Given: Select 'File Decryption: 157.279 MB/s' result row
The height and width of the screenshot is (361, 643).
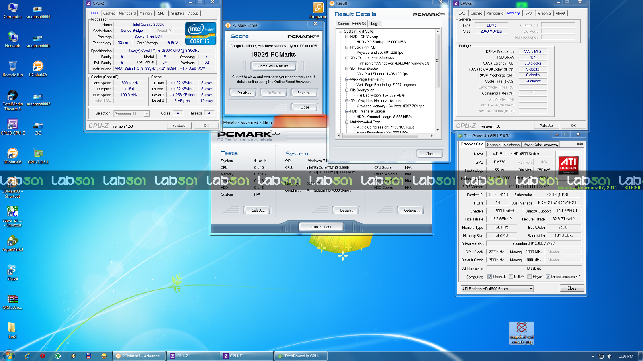Looking at the screenshot, I should click(381, 96).
